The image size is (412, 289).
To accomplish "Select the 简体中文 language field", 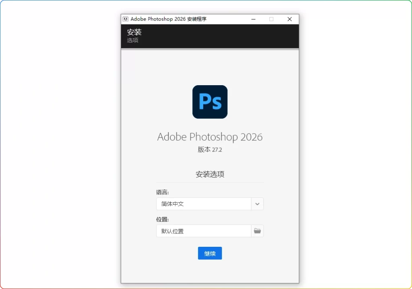I will click(x=203, y=204).
